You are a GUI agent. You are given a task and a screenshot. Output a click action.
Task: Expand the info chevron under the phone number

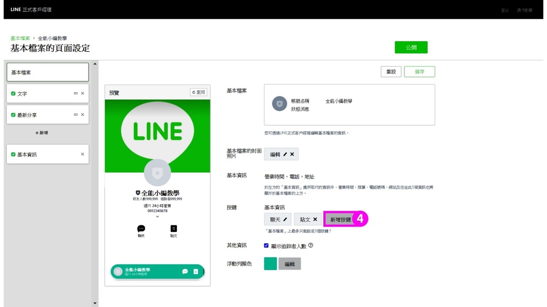pos(158,216)
